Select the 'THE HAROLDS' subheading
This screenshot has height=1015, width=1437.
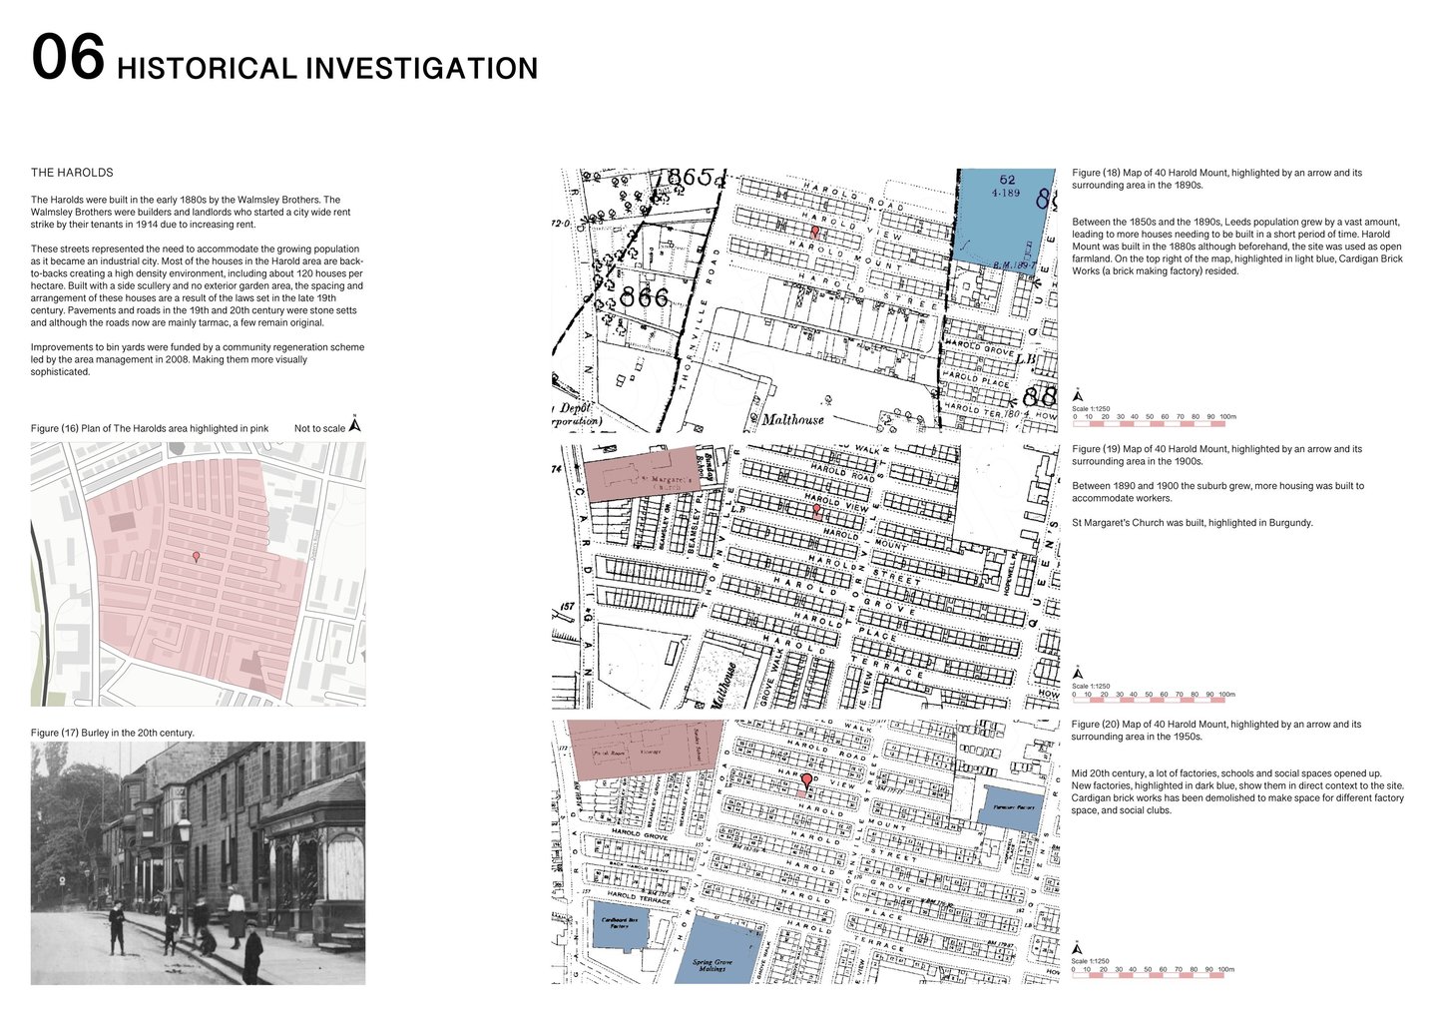[72, 173]
